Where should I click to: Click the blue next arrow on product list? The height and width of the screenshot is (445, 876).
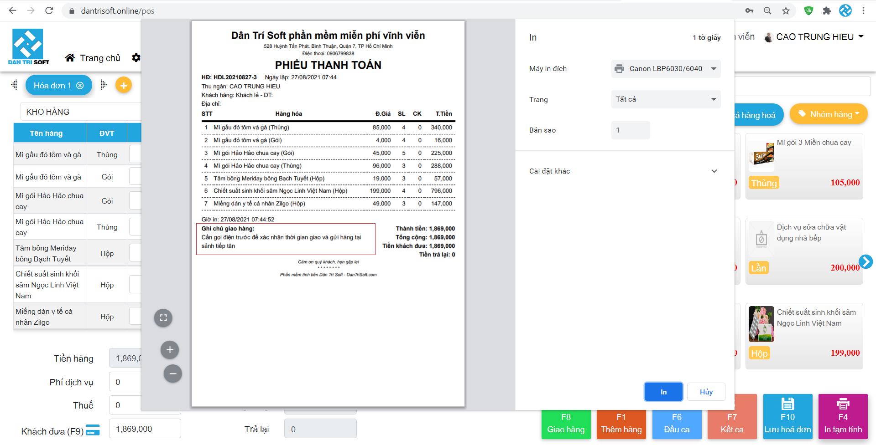click(x=866, y=261)
